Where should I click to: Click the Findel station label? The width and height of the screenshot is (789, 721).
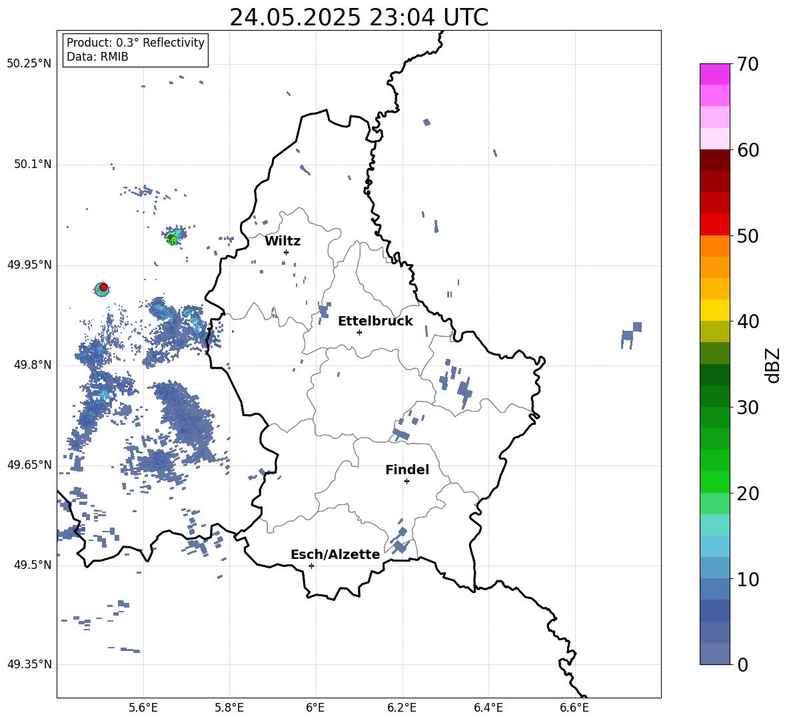407,470
